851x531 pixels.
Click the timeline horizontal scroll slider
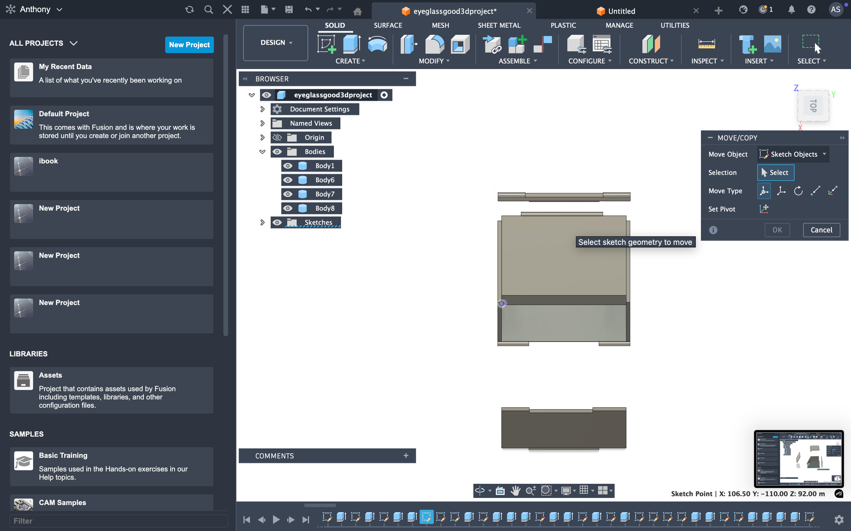[320, 505]
